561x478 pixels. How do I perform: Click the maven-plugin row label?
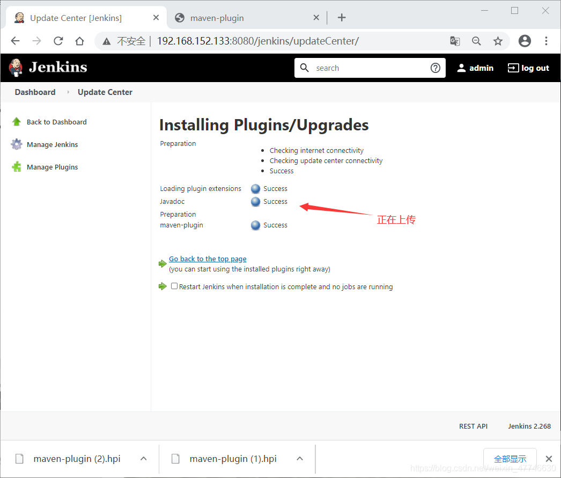pyautogui.click(x=181, y=225)
